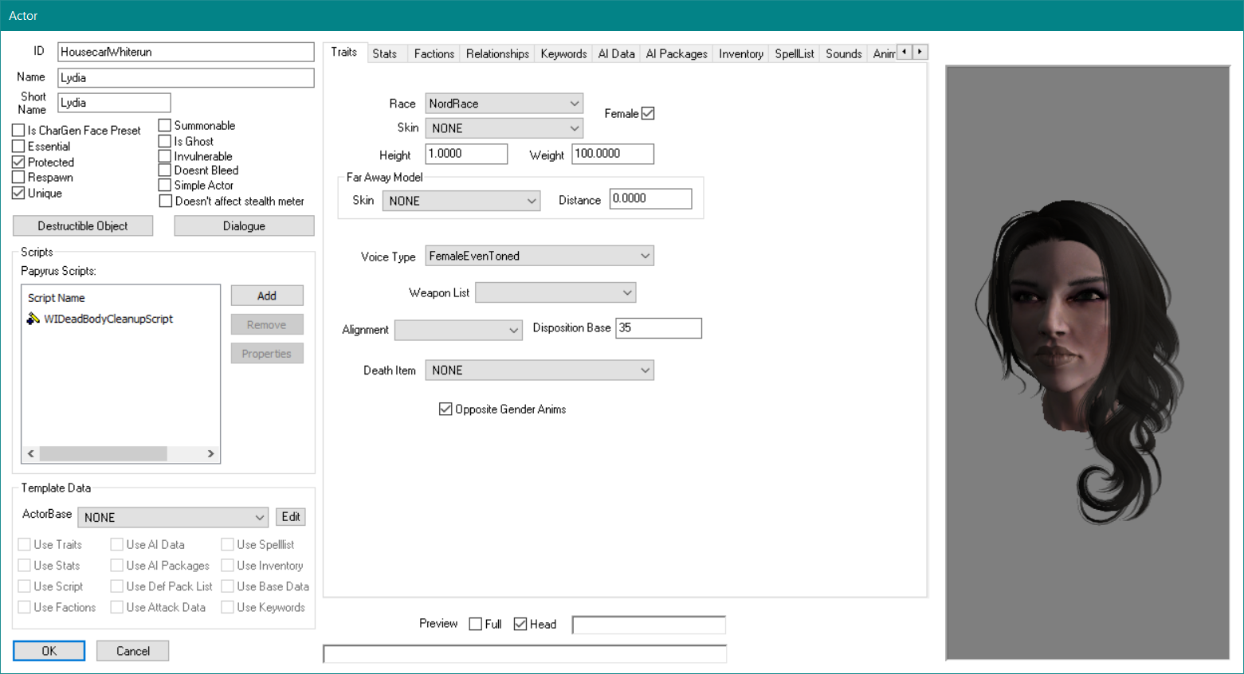Open the Death Item dropdown
The width and height of the screenshot is (1244, 674).
[539, 370]
